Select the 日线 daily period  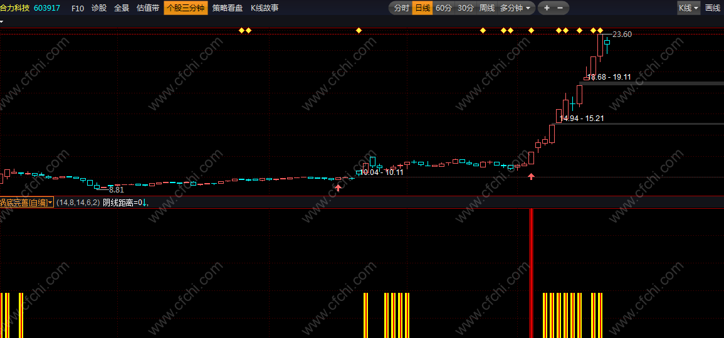click(422, 8)
